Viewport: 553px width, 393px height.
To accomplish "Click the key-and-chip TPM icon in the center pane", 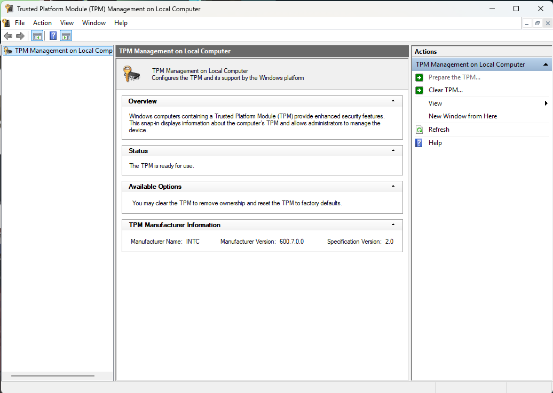I will click(x=131, y=74).
